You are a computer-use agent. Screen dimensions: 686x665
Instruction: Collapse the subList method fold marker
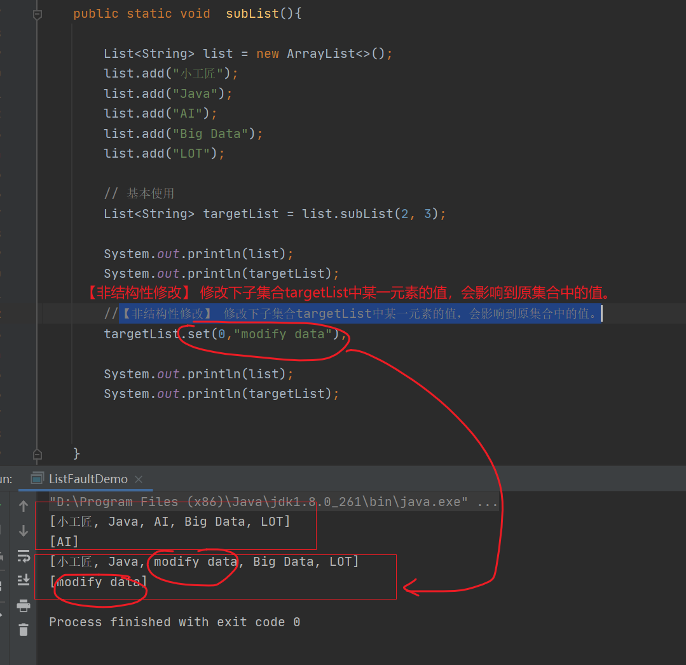pos(38,15)
